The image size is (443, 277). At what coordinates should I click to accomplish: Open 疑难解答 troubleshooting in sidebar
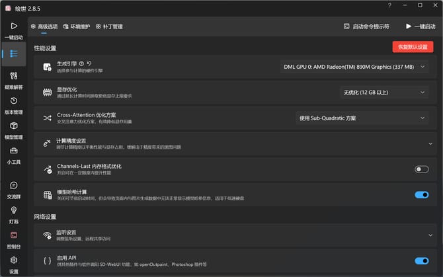14,76
